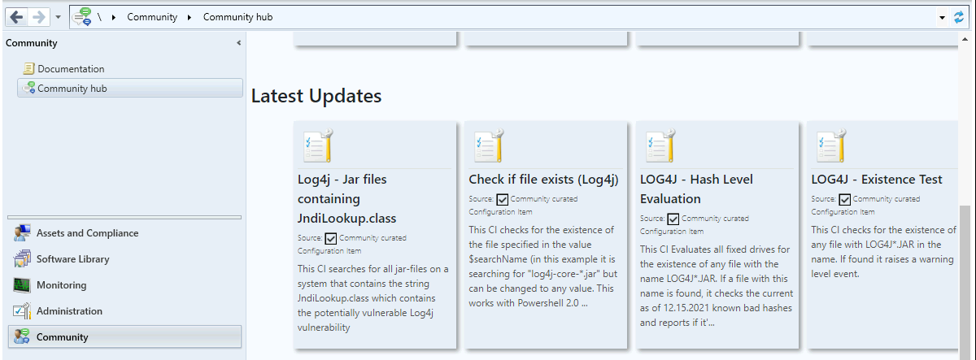Image resolution: width=976 pixels, height=360 pixels.
Task: Click the Community node icon in address bar
Action: [81, 17]
